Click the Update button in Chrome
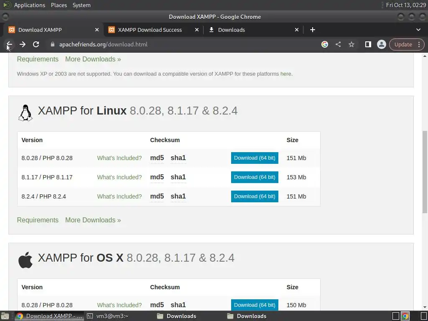The width and height of the screenshot is (428, 321). (x=403, y=44)
